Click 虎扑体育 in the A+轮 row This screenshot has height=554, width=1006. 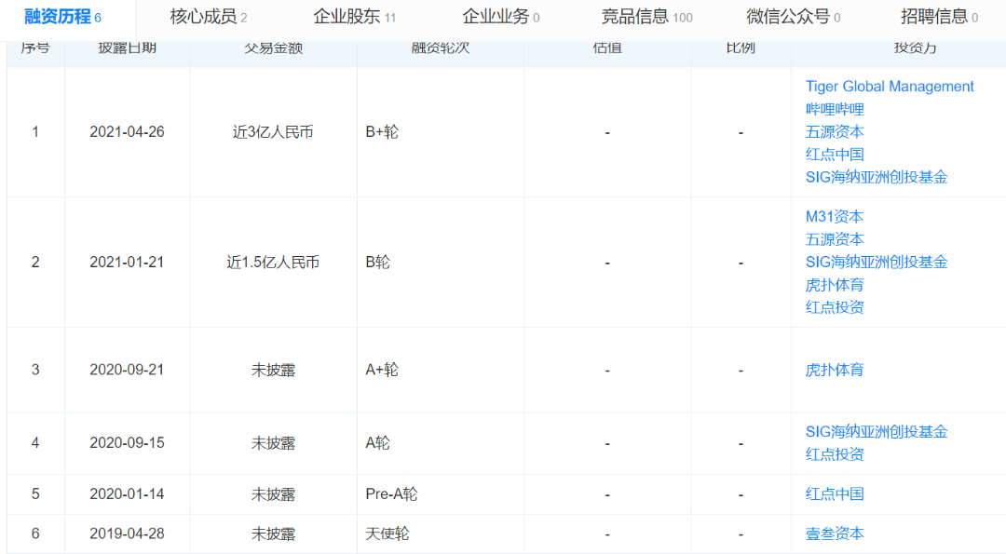pyautogui.click(x=835, y=370)
